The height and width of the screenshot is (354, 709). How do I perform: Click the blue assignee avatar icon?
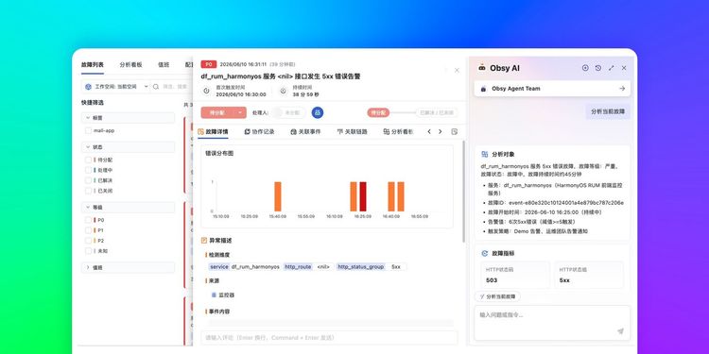click(x=318, y=112)
